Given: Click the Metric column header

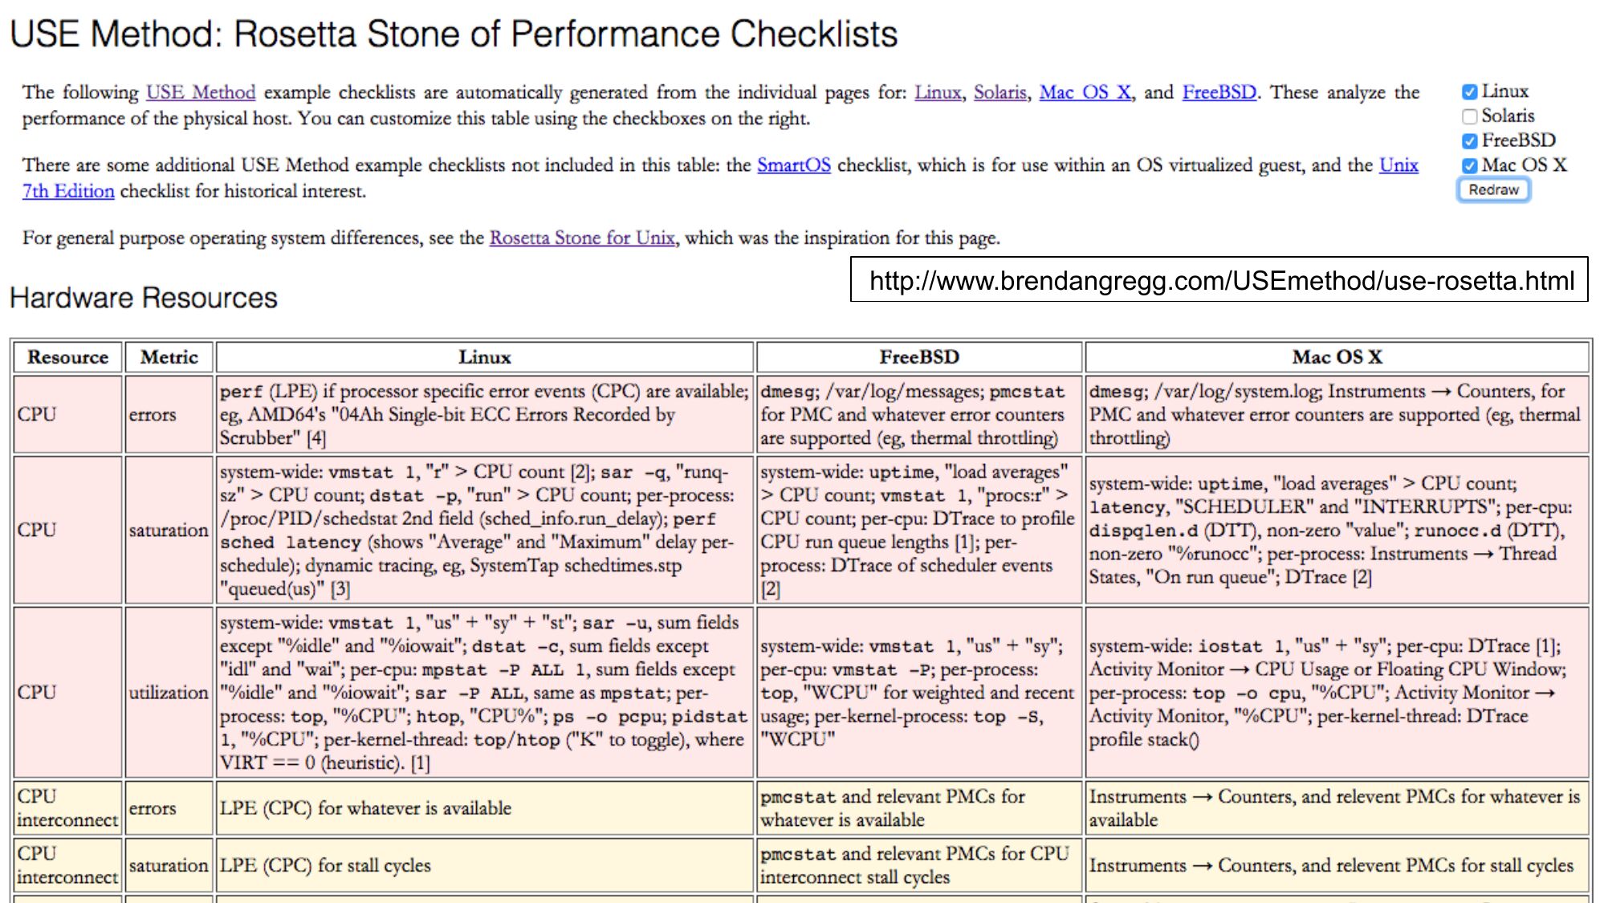Looking at the screenshot, I should 169,357.
